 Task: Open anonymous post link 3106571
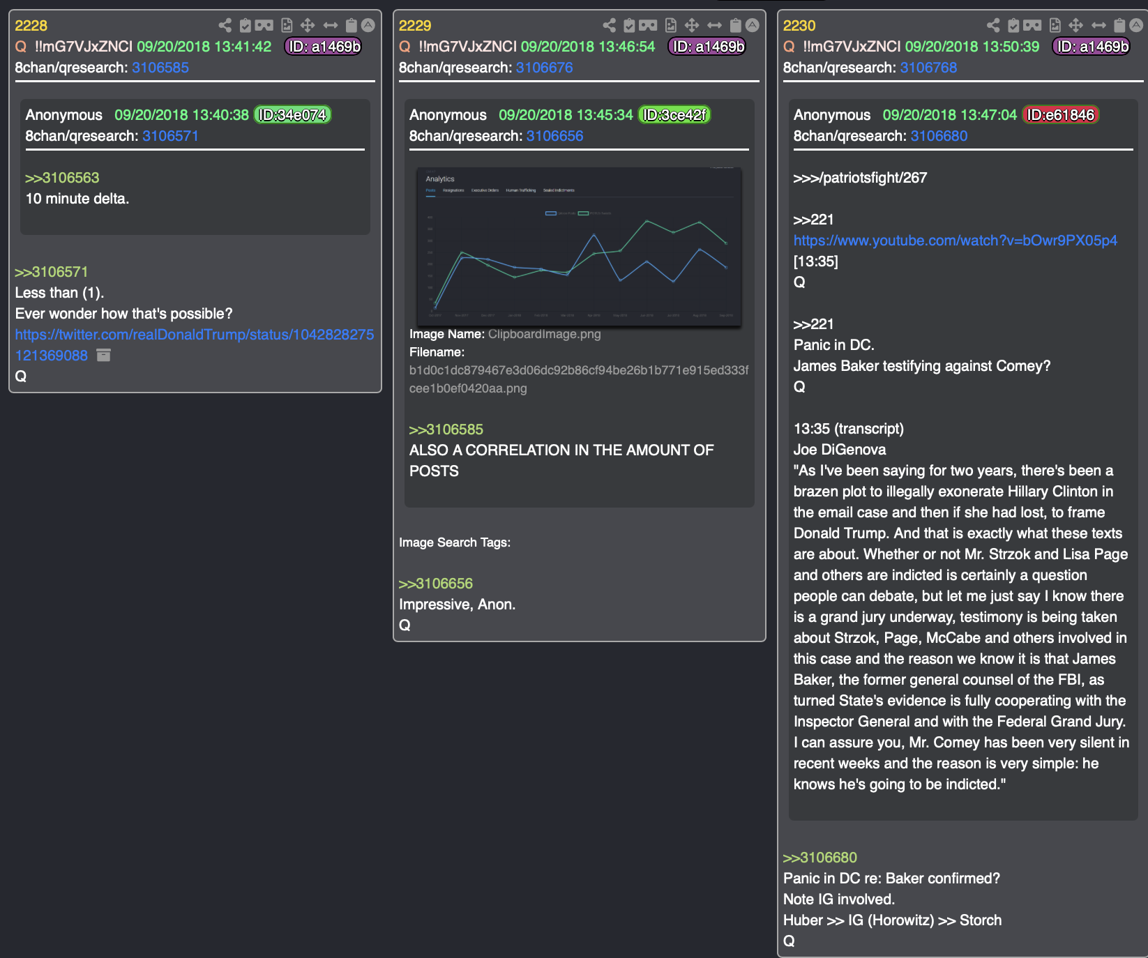coord(171,136)
